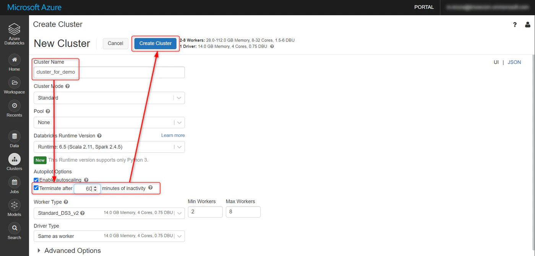Click the Cancel button

pyautogui.click(x=115, y=43)
